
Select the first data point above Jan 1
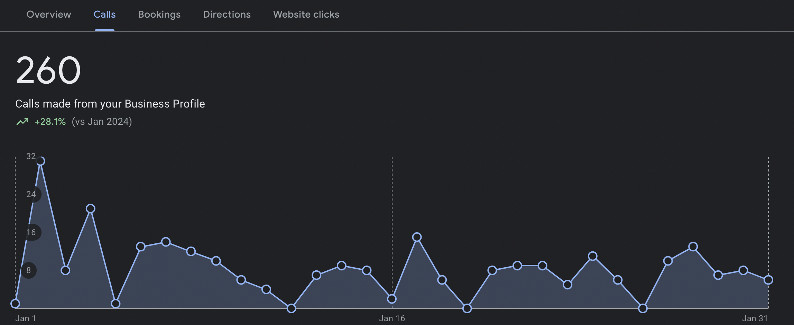(15, 304)
